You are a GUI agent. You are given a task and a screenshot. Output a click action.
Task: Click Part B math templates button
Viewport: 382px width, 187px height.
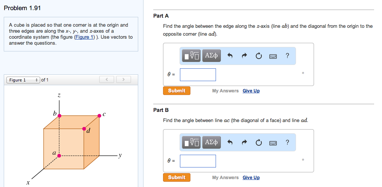click(x=192, y=142)
